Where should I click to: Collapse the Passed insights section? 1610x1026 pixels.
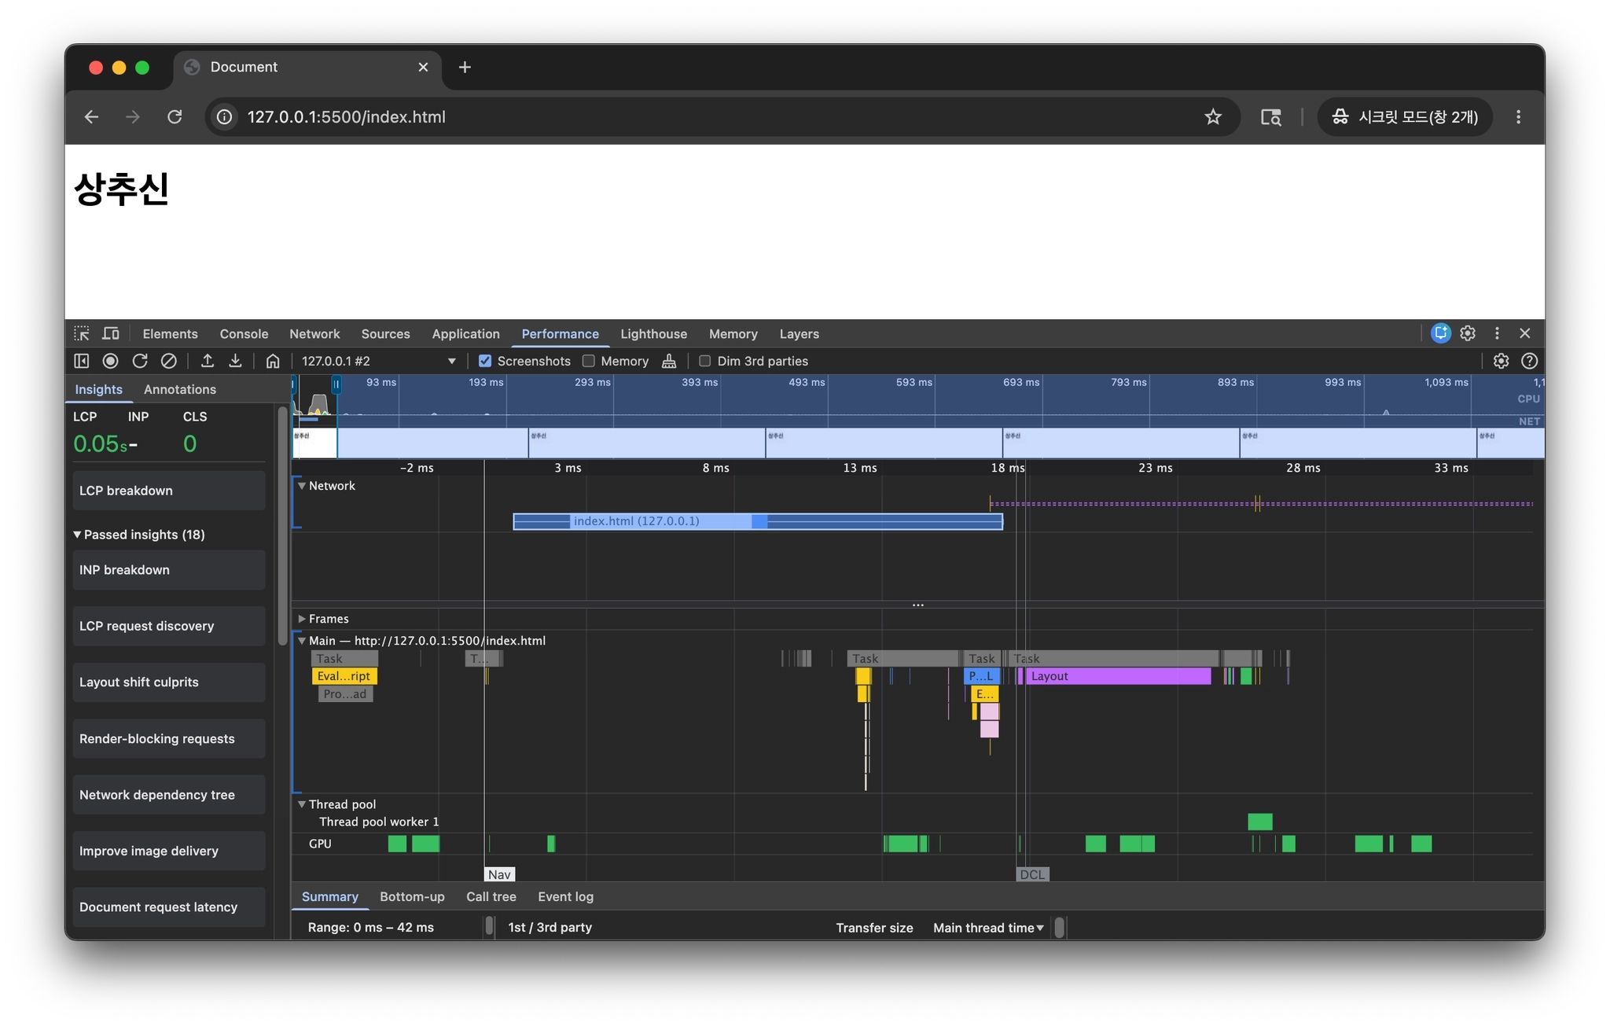click(x=77, y=535)
